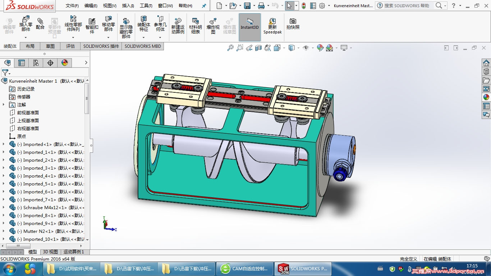Click the Previous View icon
491x276 pixels.
[x=249, y=48]
